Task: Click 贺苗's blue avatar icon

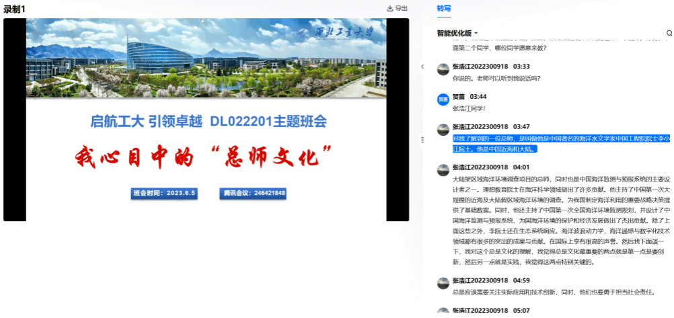Action: pos(443,99)
